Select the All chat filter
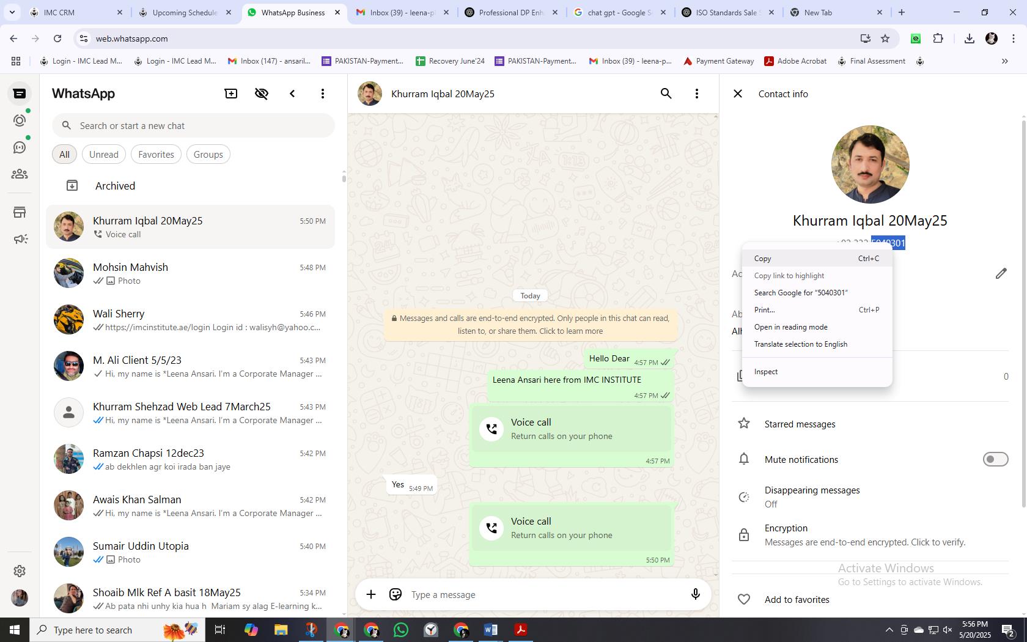This screenshot has width=1027, height=642. click(64, 154)
